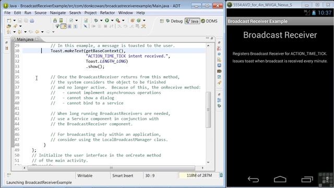The height and width of the screenshot is (188, 334).
Task: Click the New Java Class icon
Action: point(139,20)
